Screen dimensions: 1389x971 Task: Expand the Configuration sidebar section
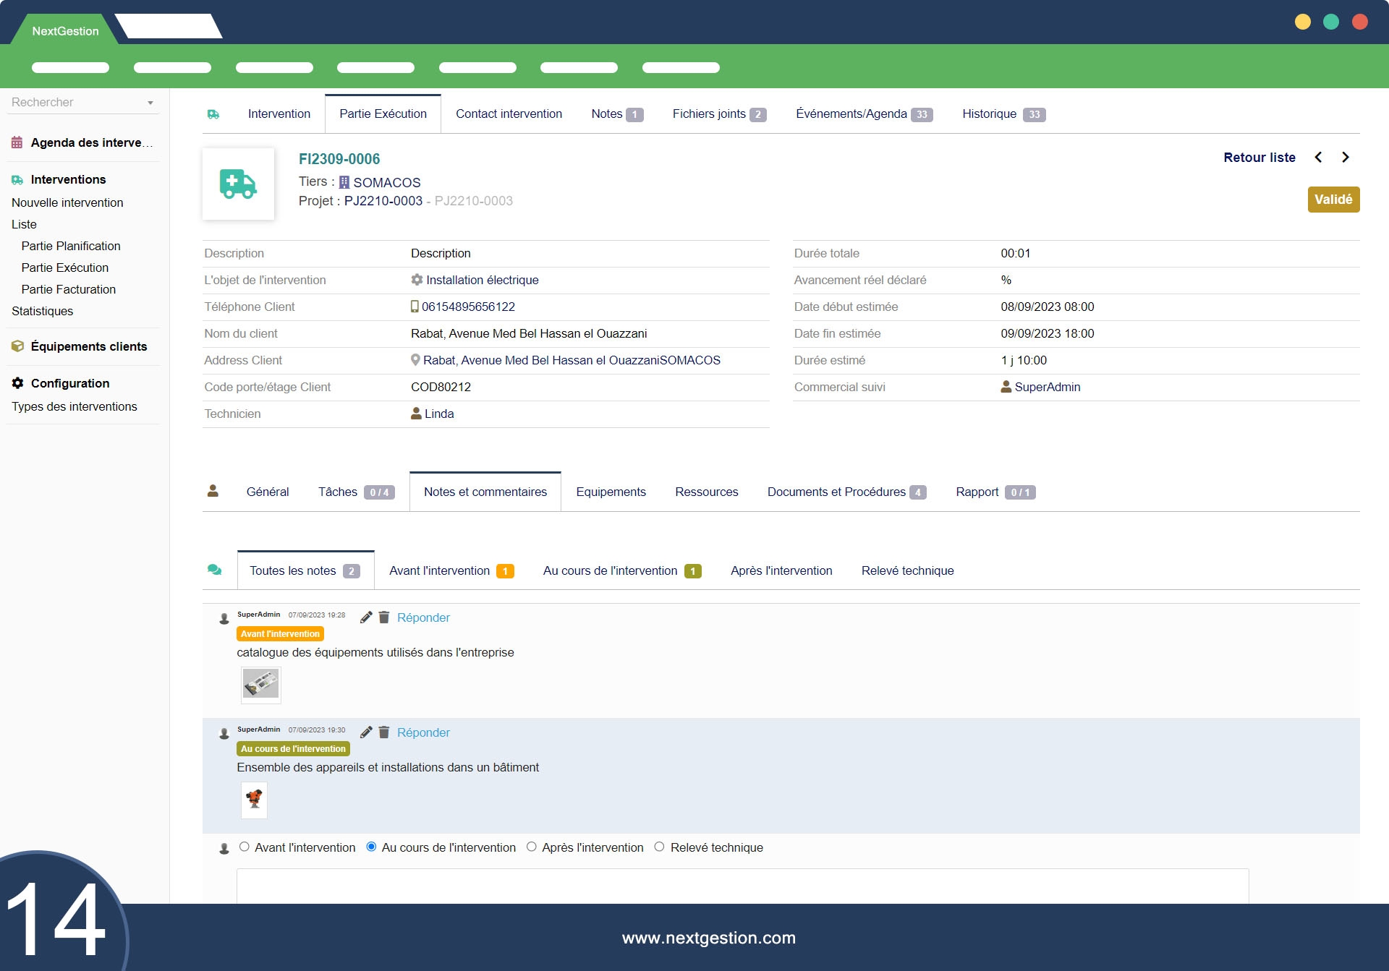(70, 383)
